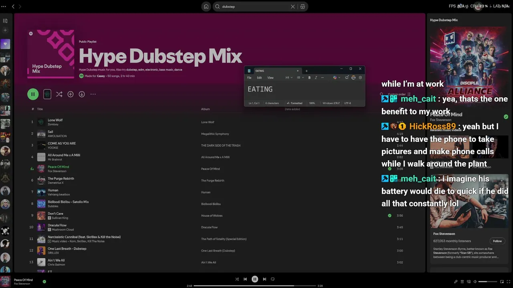Click Peace Of Mind title in bottom bar
The image size is (513, 288).
point(23,280)
